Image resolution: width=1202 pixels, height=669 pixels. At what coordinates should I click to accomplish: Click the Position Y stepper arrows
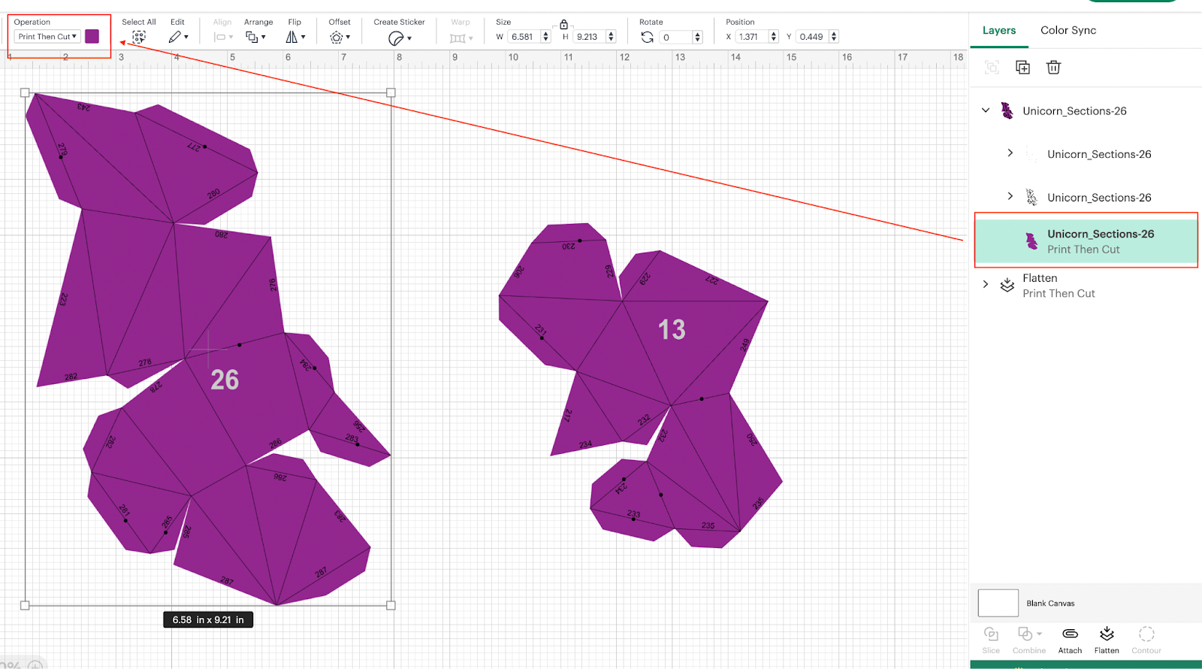tap(834, 36)
